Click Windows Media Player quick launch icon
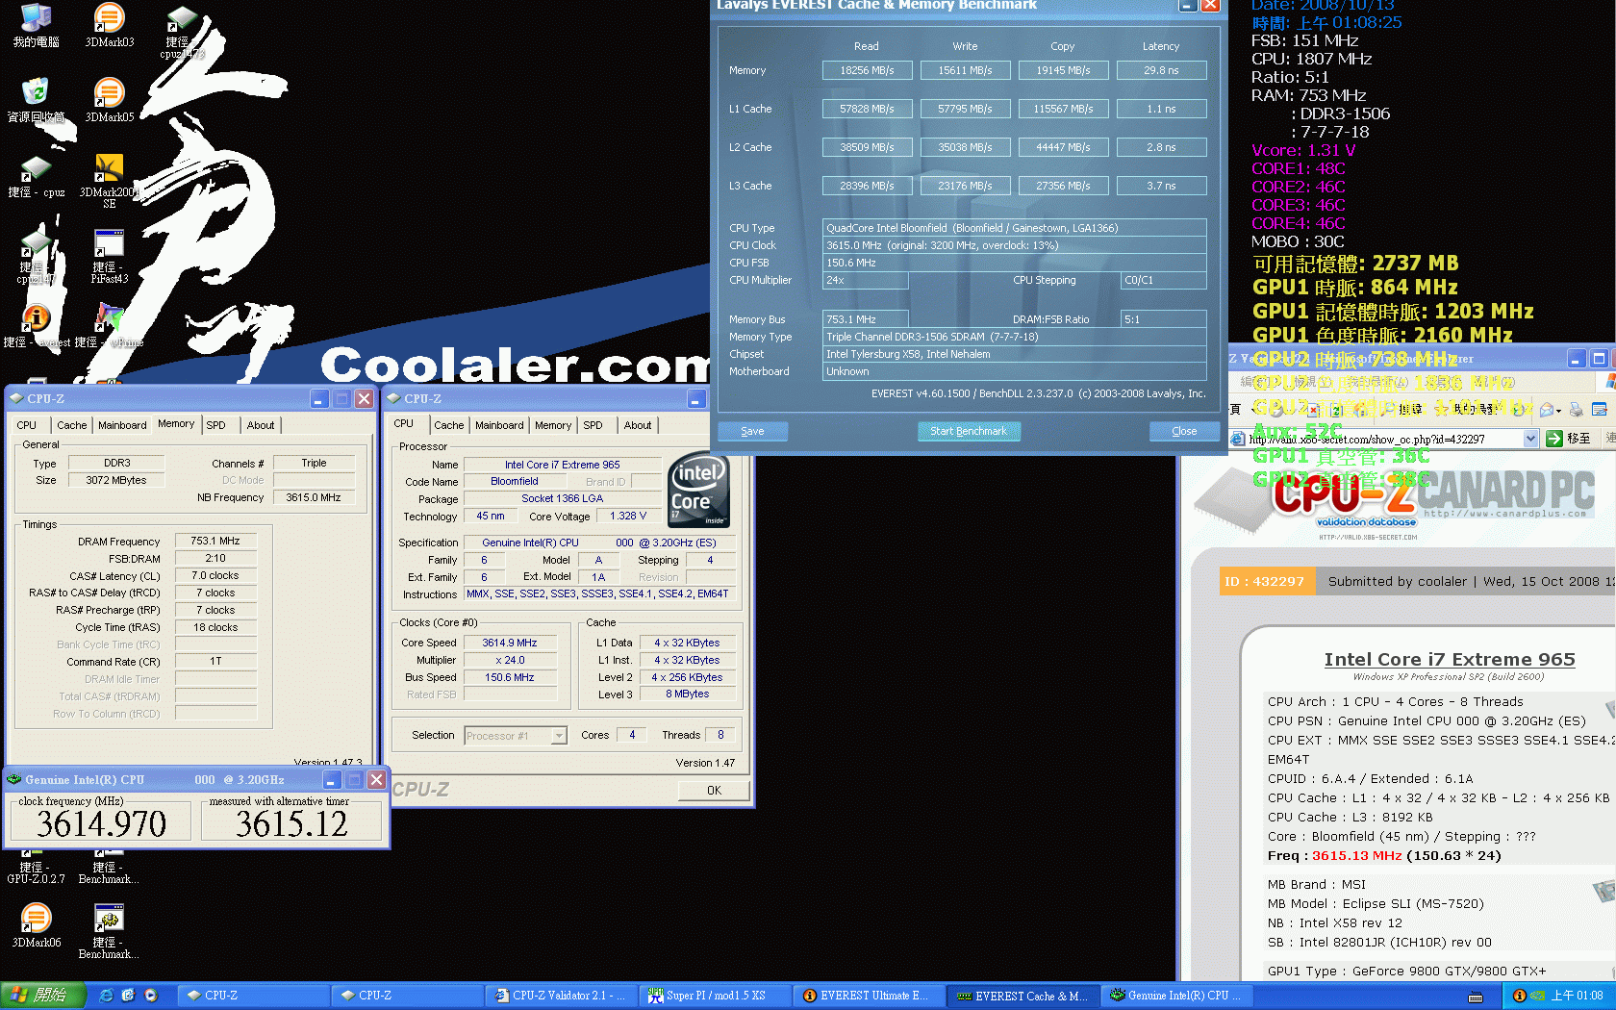The image size is (1616, 1010). (150, 996)
